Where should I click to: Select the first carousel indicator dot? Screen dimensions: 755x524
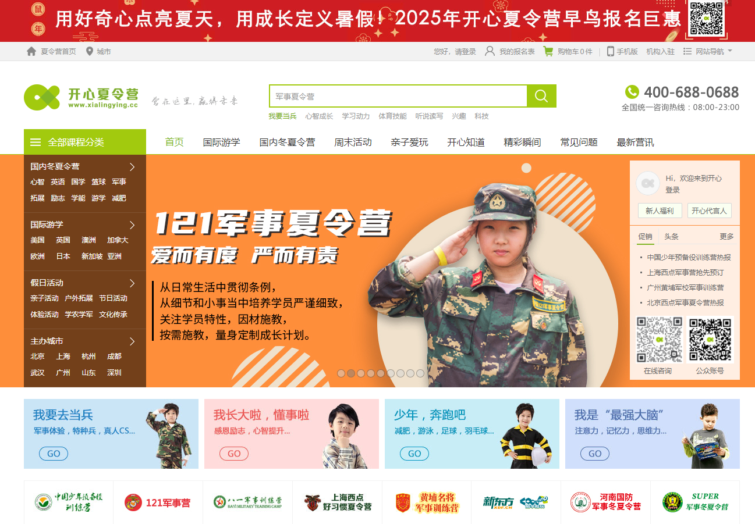coord(341,373)
